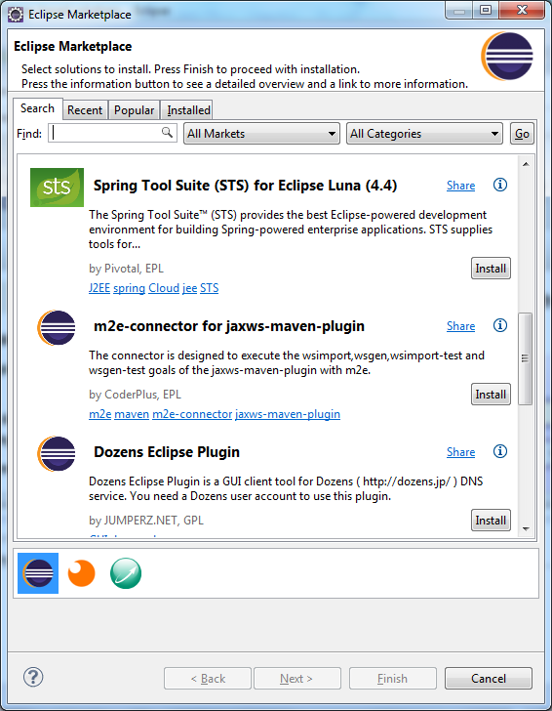Click the Spring Tool Suite (STS) title

click(245, 186)
